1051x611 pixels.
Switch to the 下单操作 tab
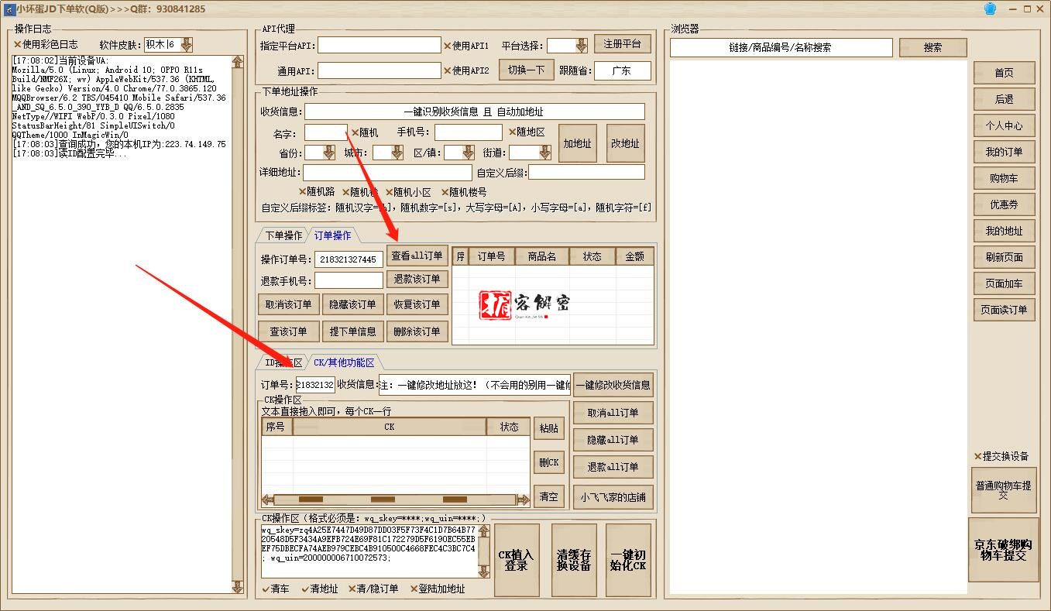(283, 235)
